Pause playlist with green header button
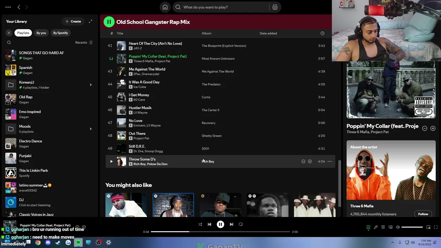 point(109,22)
